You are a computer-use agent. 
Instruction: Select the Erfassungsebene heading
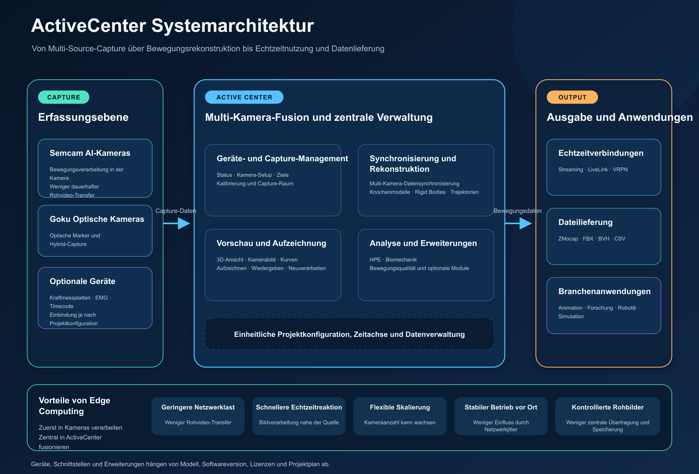(83, 117)
